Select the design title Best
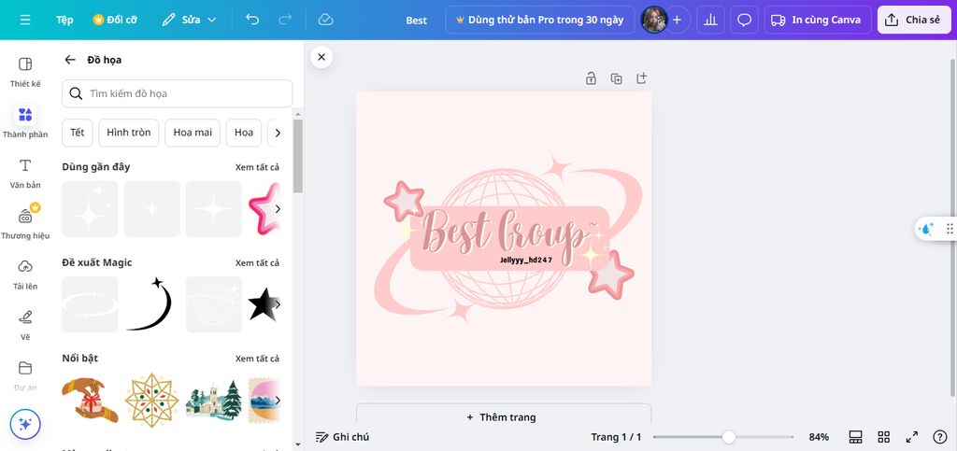This screenshot has height=451, width=957. 416,21
